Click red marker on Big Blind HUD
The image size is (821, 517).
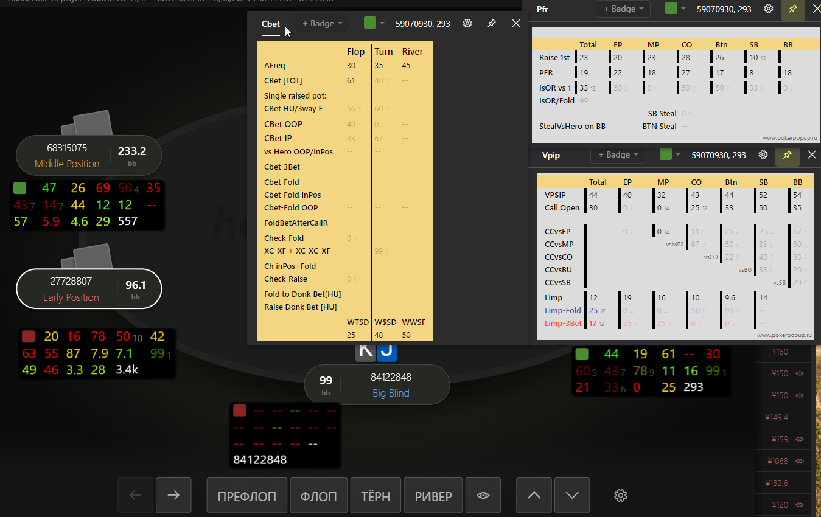click(239, 411)
